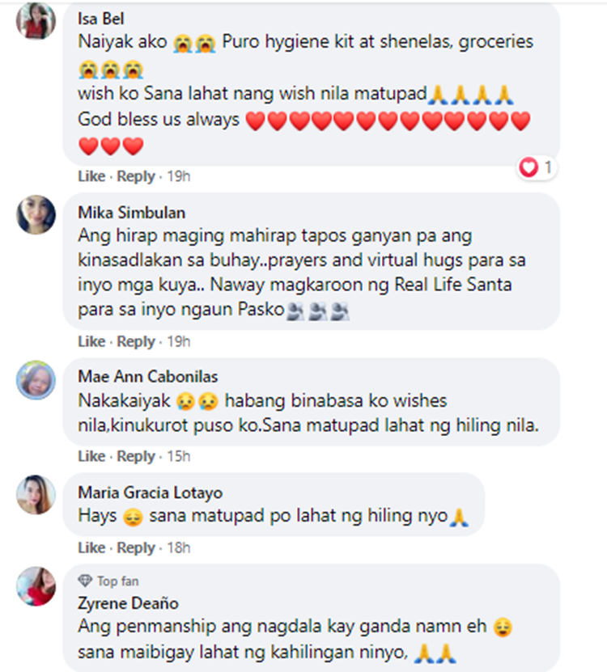Reply to Isa Bel's comment
607x672 pixels.
point(136,176)
